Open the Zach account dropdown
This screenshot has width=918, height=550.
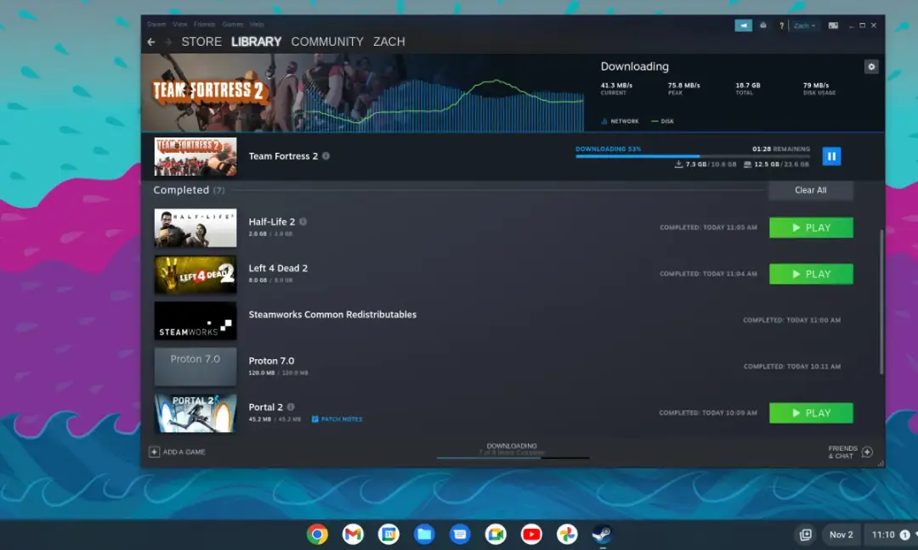[x=804, y=25]
